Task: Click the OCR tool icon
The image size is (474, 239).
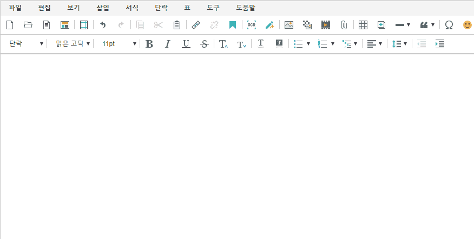Action: coord(251,25)
